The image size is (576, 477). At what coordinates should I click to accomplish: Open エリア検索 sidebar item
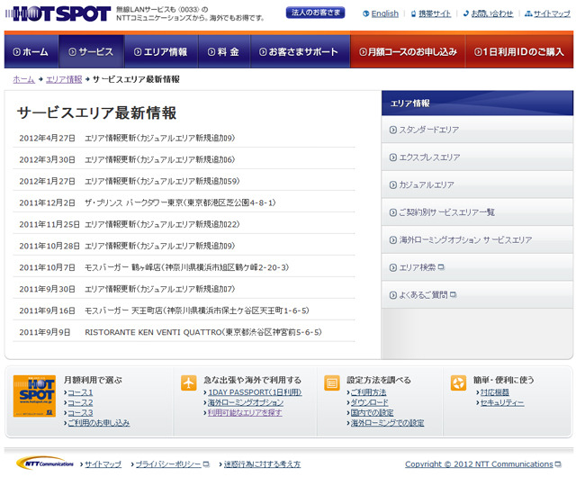tap(477, 267)
